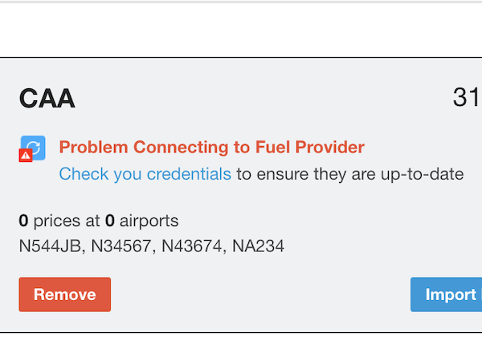This screenshot has width=482, height=353.
Task: Click the bold 0 prices count
Action: coord(23,221)
